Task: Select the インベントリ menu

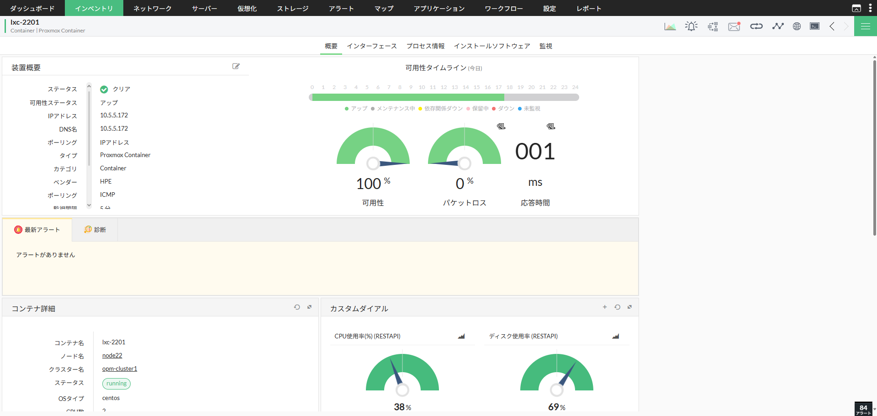Action: (94, 8)
